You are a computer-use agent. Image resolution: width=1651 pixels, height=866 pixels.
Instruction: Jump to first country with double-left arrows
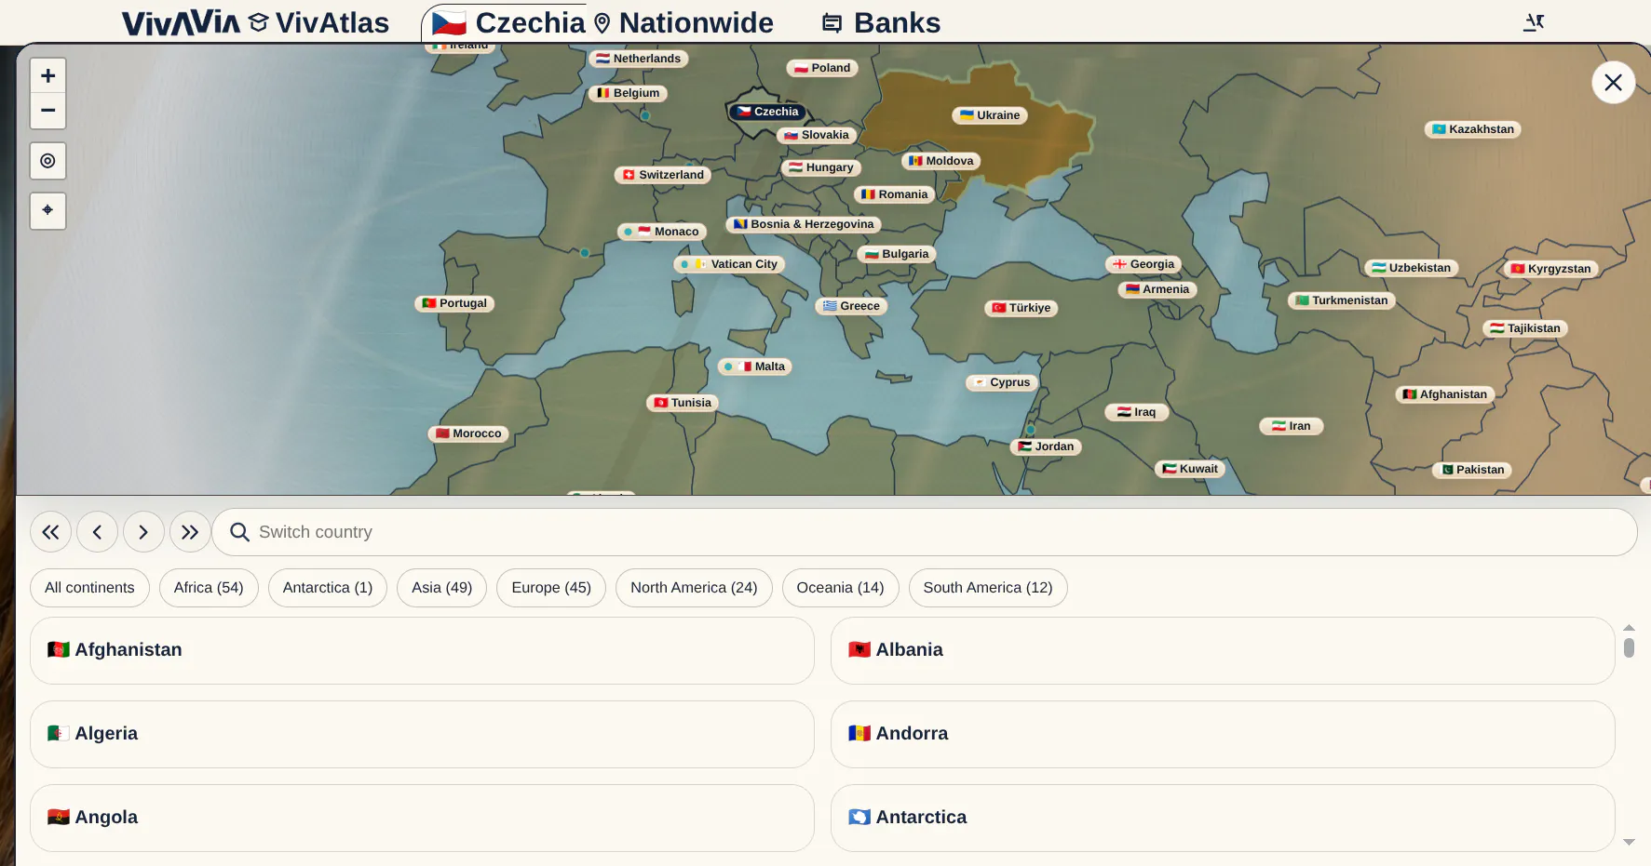point(50,532)
